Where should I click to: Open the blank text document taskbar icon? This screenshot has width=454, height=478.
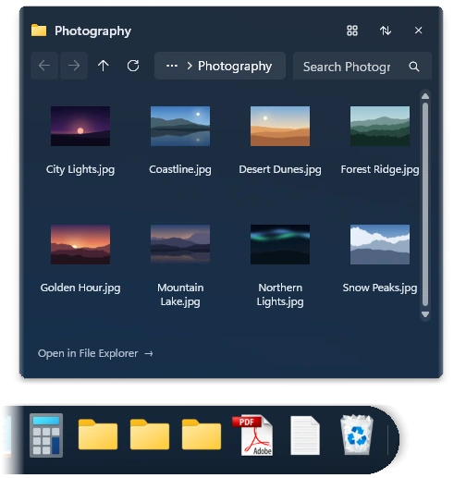tap(305, 435)
